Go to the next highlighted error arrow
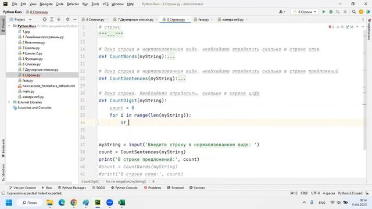The image size is (372, 209). click(x=363, y=27)
